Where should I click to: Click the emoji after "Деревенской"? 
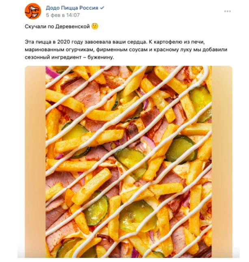coord(95,27)
